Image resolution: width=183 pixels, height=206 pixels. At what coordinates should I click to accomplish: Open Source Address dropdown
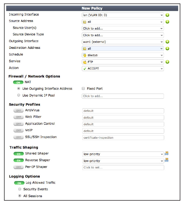tap(123, 22)
